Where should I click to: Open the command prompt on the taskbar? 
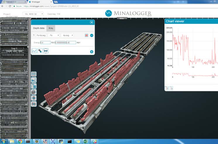coord(69,141)
